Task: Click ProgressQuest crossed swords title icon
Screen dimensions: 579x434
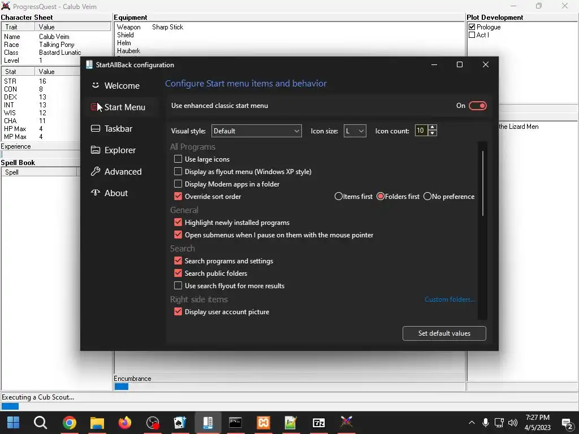Action: tap(6, 6)
